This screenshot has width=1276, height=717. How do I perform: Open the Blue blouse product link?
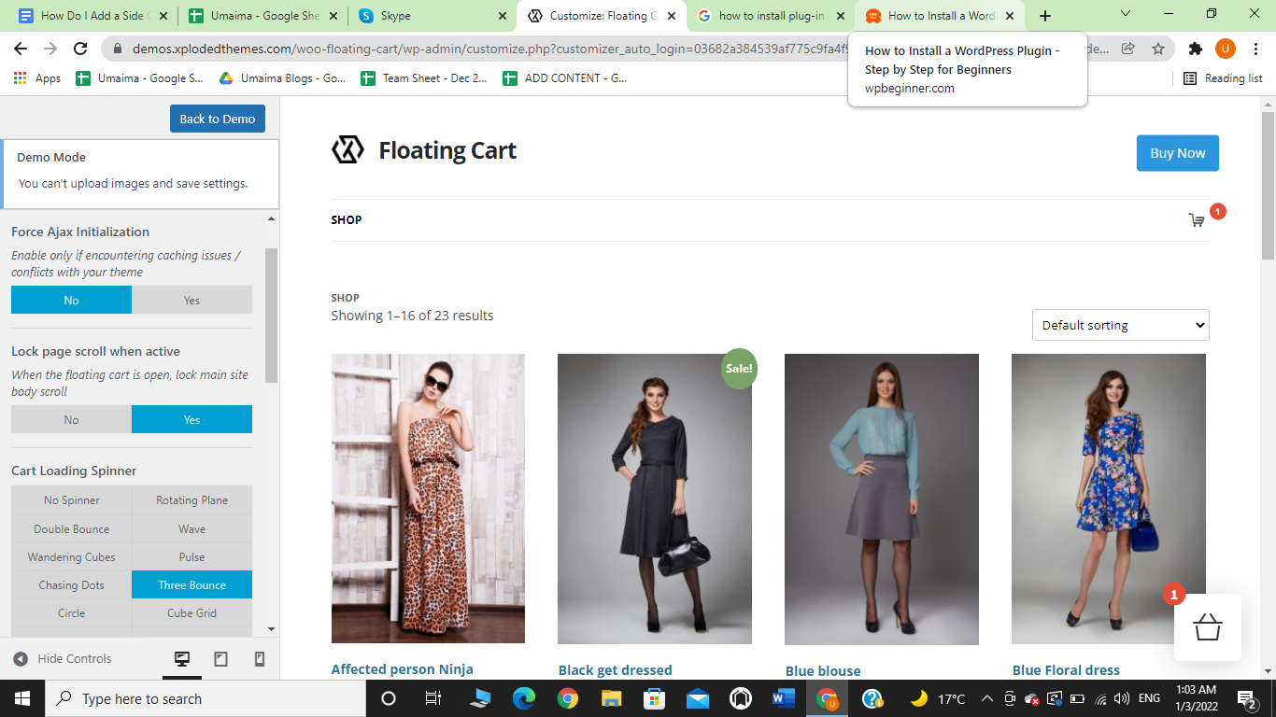click(823, 670)
